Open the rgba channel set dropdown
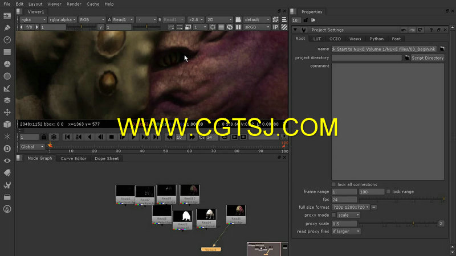 [33, 19]
